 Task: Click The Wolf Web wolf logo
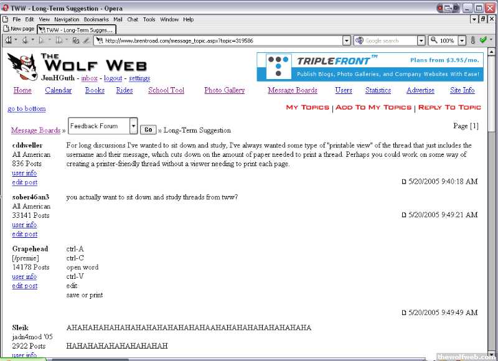21,65
